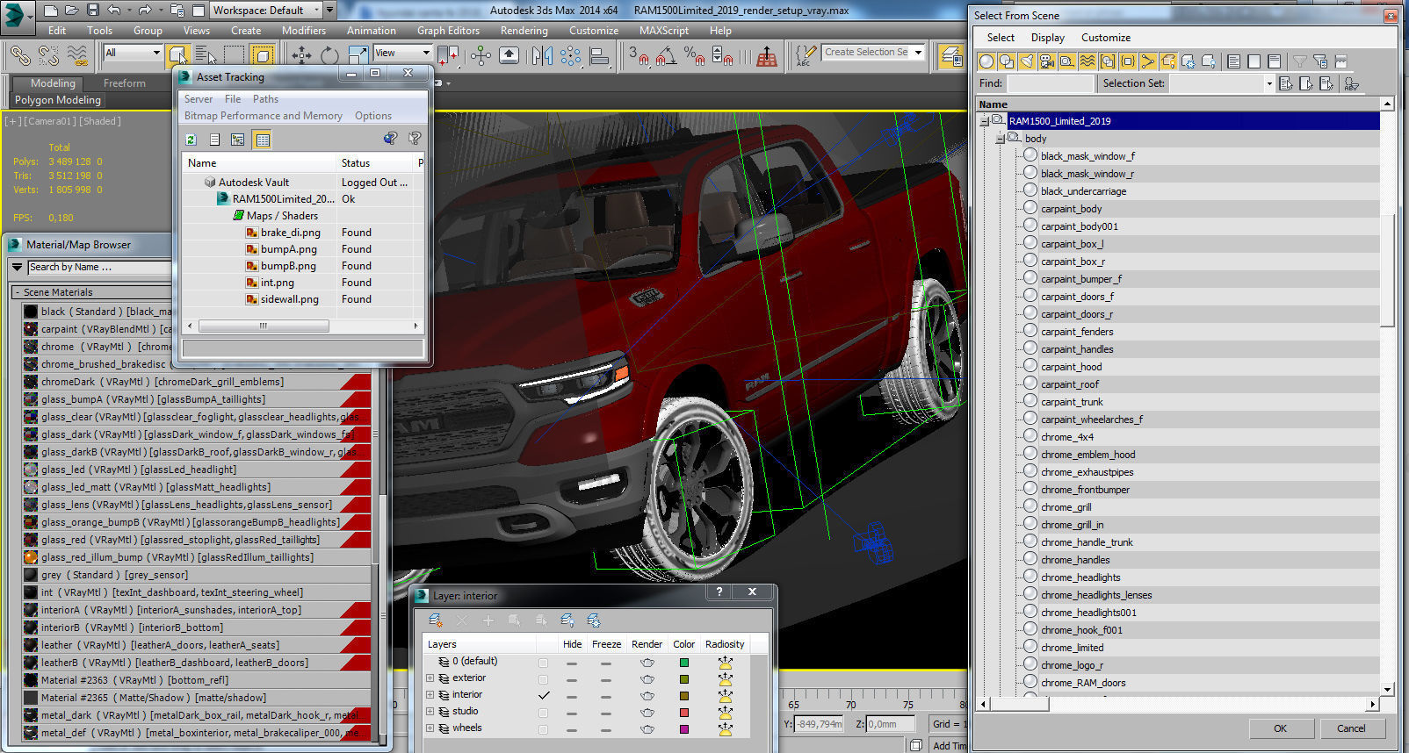The width and height of the screenshot is (1409, 753).
Task: Open the Array flyout icon
Action: click(x=570, y=55)
